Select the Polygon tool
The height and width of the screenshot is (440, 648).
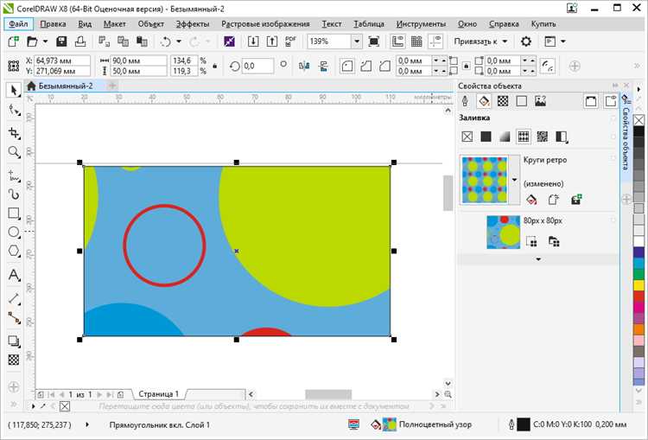tap(14, 251)
